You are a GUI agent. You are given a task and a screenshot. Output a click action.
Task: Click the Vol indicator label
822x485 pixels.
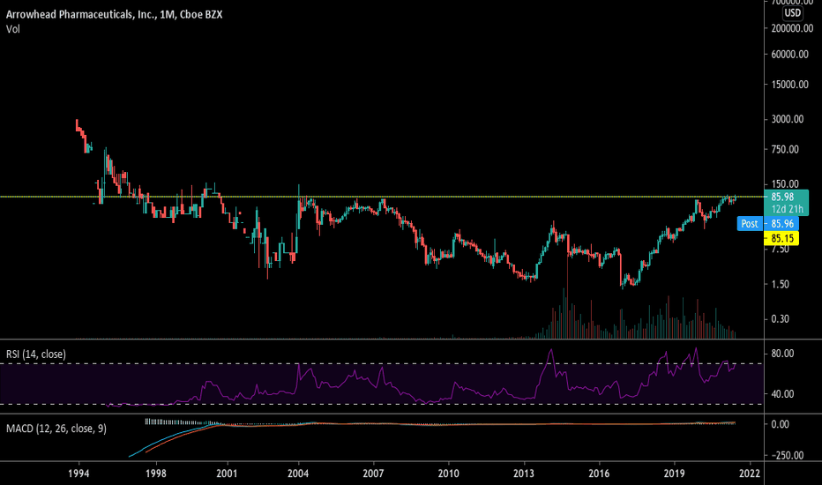pos(13,29)
